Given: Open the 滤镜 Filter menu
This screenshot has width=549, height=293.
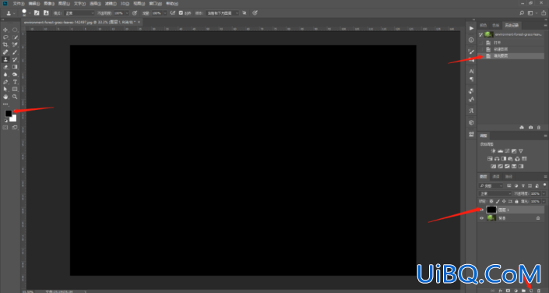Looking at the screenshot, I should [110, 3].
